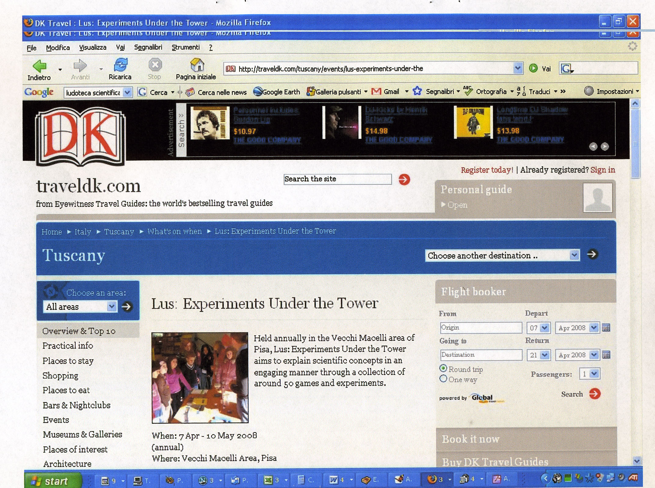Click the Gmail toolbar icon

(x=376, y=91)
